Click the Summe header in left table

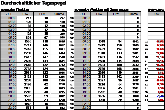pyautogui.click(x=58, y=14)
